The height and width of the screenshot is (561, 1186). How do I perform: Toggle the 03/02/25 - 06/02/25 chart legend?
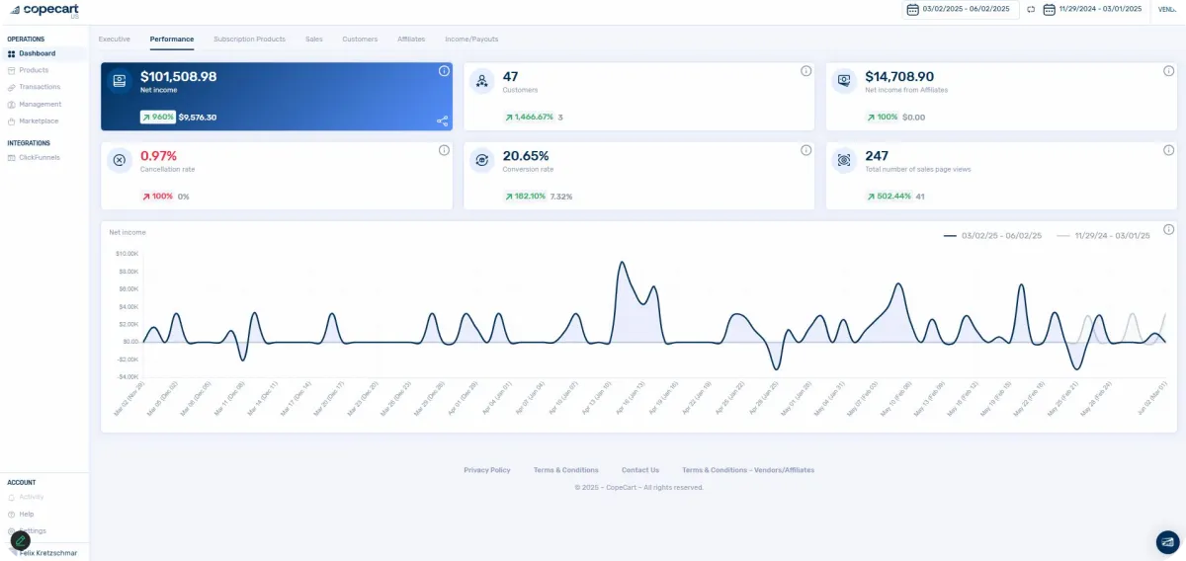(x=992, y=236)
